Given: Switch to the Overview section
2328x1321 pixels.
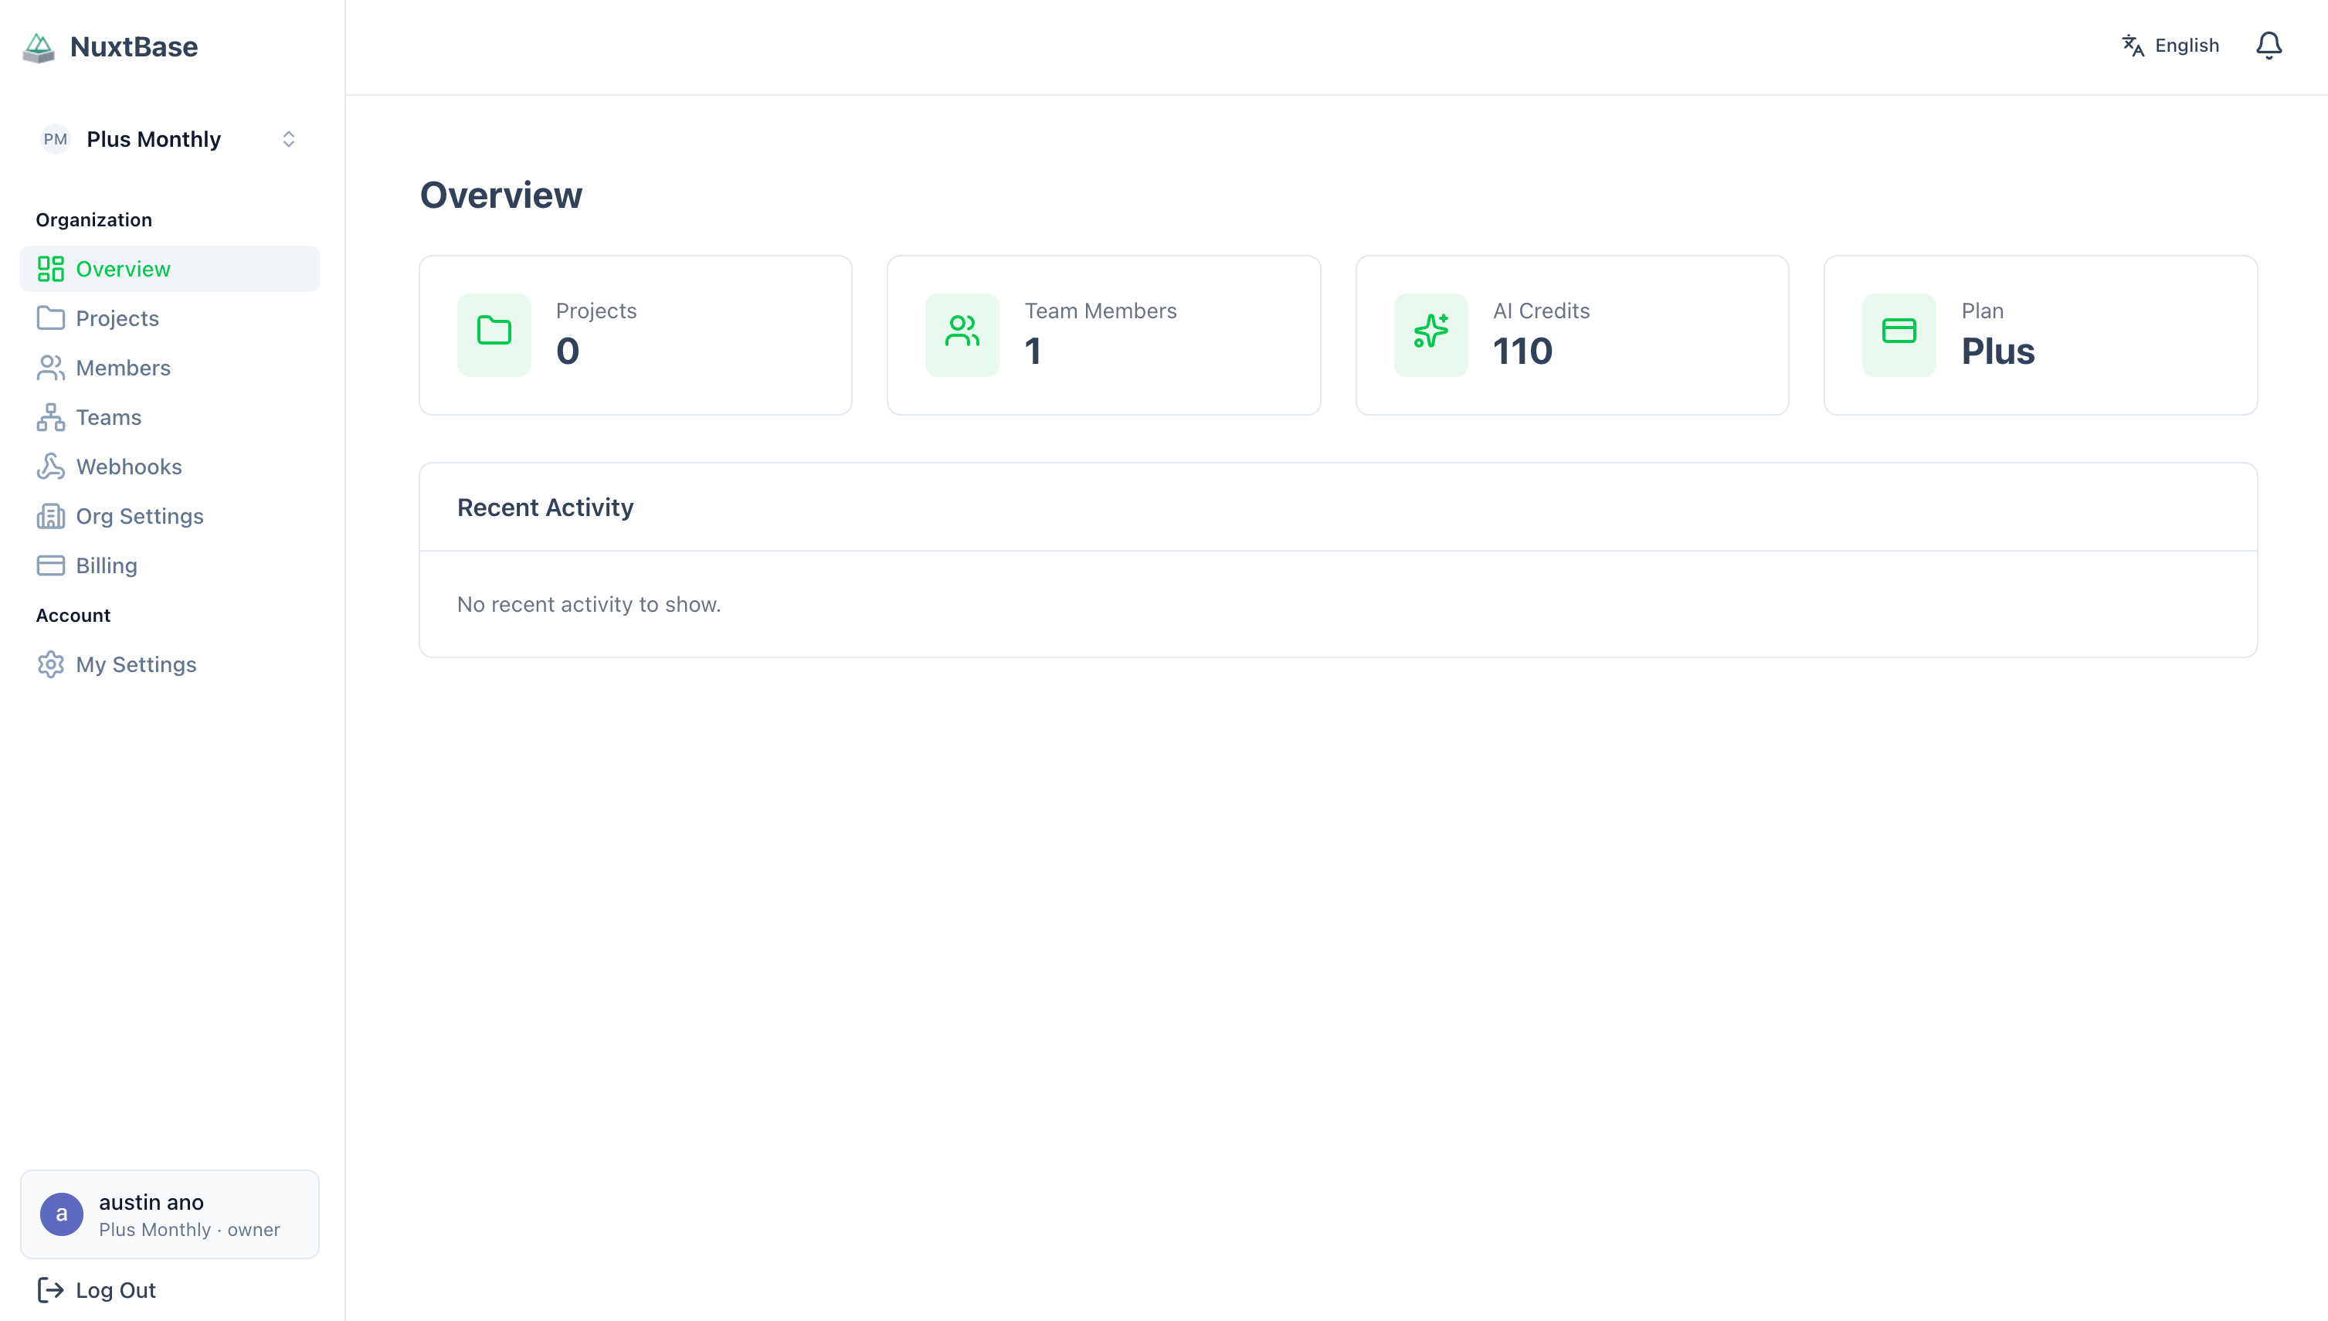Looking at the screenshot, I should coord(123,269).
